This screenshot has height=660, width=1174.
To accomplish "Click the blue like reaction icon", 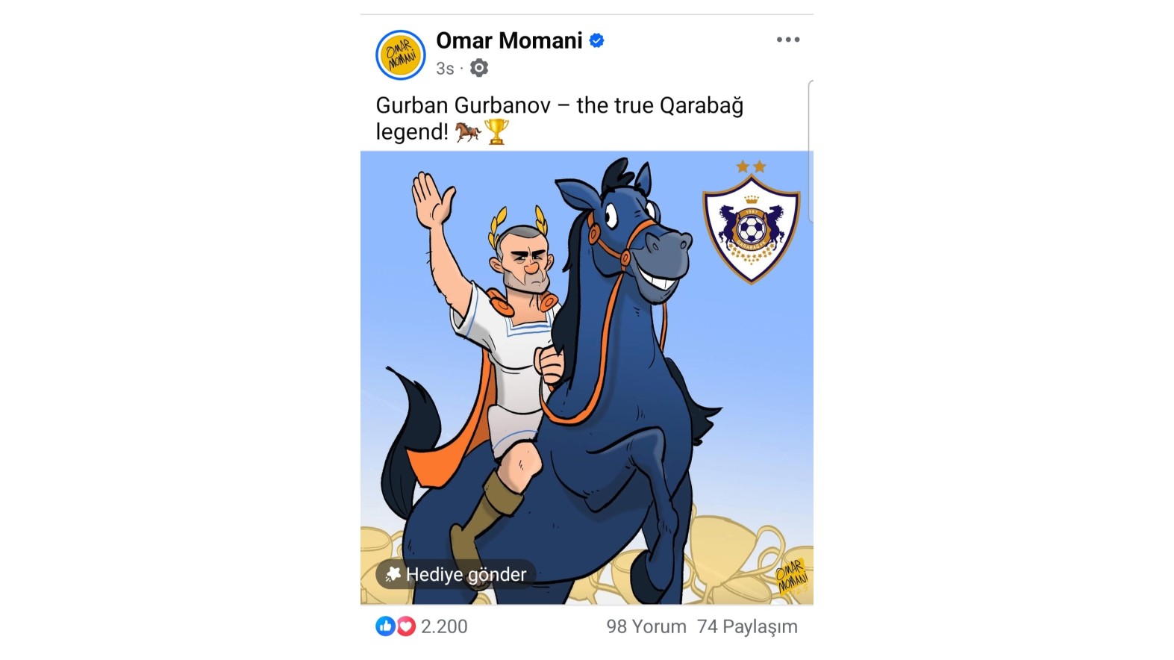I will (385, 626).
